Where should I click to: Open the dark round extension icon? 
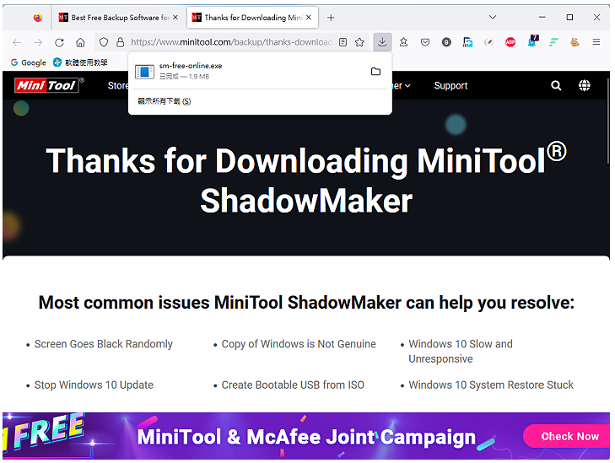pyautogui.click(x=446, y=42)
